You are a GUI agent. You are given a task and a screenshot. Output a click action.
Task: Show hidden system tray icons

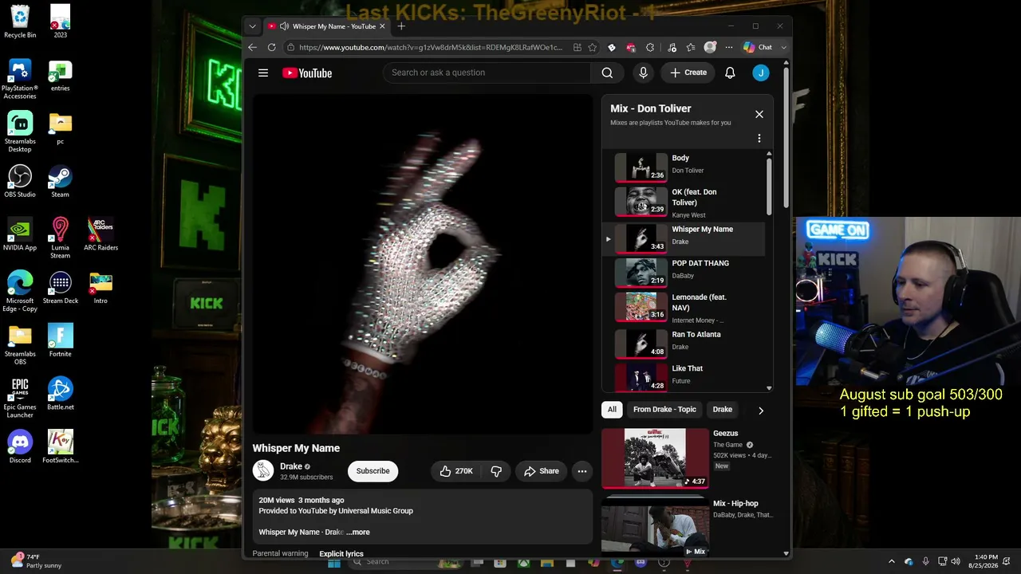click(892, 561)
